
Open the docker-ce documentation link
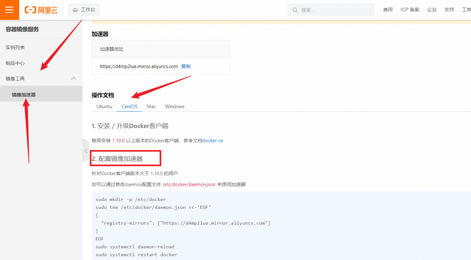[x=213, y=141]
